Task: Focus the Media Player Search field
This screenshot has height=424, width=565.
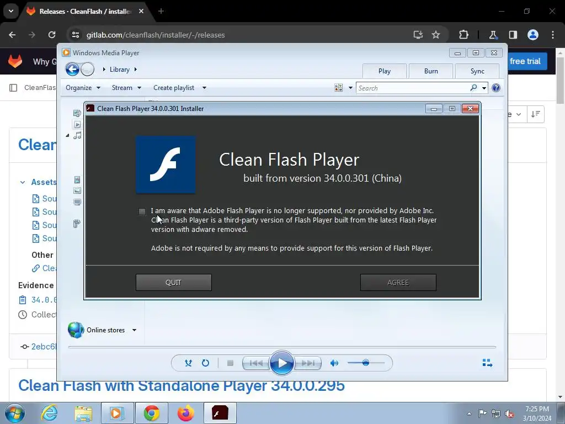Action: (413, 88)
